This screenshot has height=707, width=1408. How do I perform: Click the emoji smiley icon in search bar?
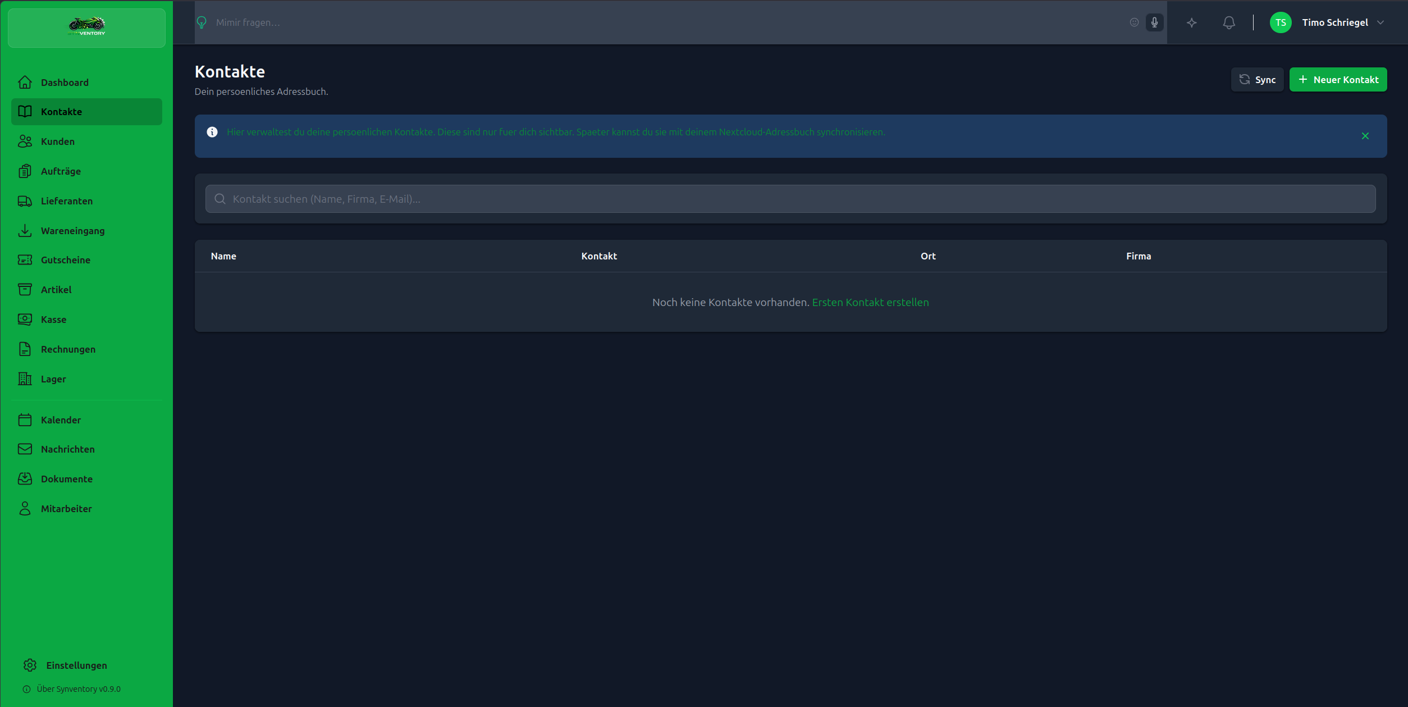[1134, 22]
